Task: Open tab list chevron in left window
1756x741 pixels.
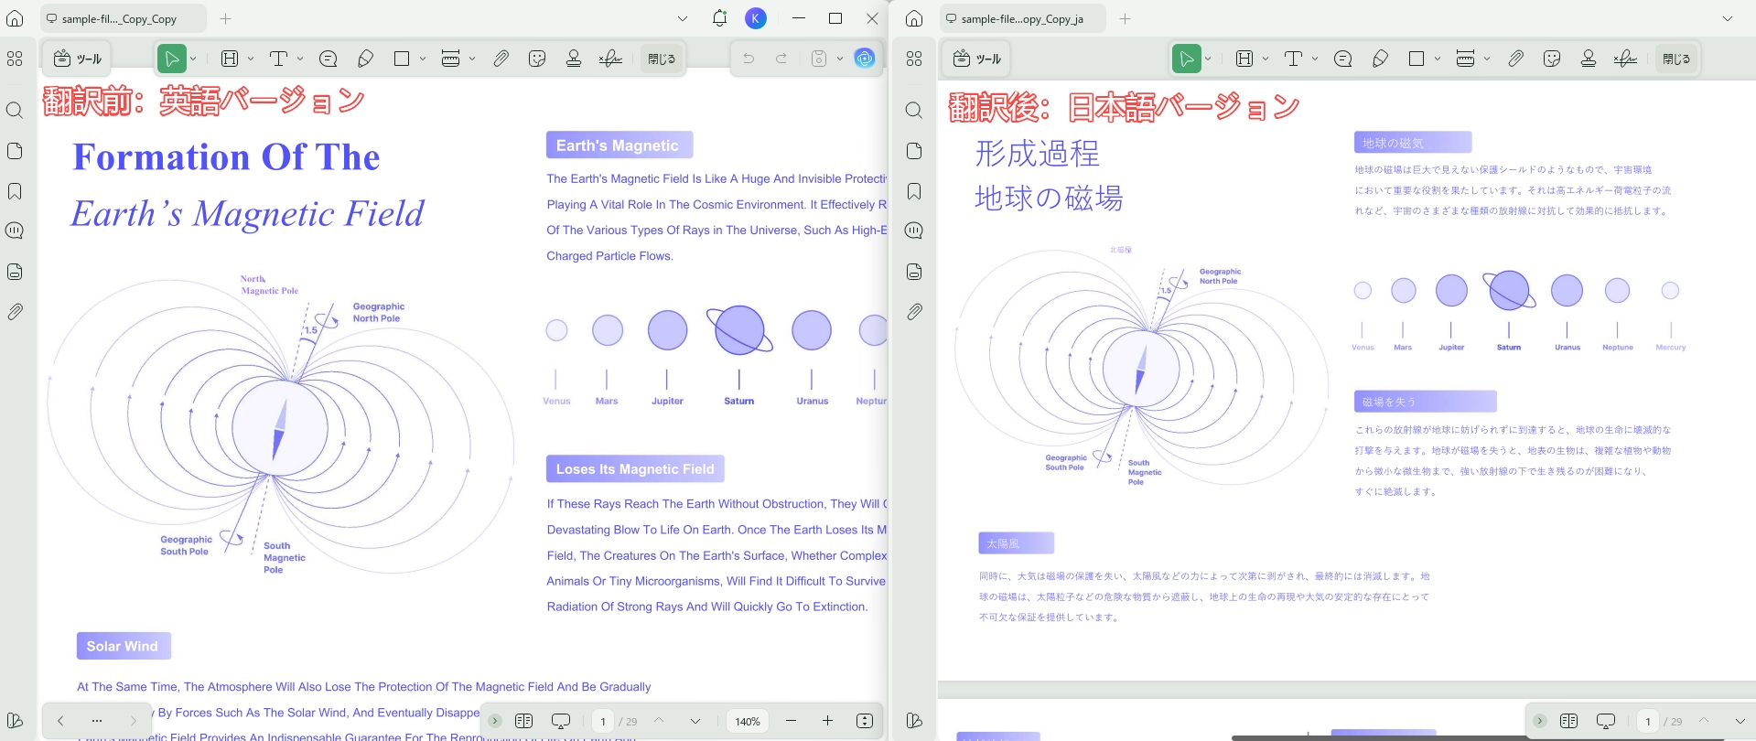Action: (x=683, y=18)
